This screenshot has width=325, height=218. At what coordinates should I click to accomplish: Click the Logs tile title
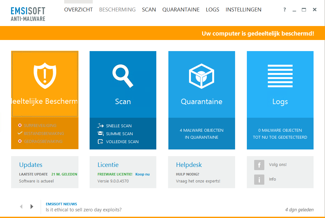[280, 102]
